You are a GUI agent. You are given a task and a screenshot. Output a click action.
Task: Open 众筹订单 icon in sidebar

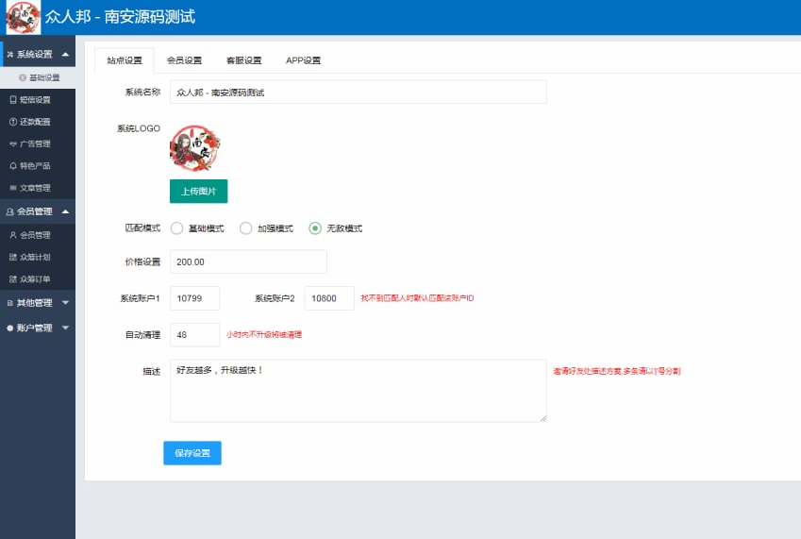(13, 279)
